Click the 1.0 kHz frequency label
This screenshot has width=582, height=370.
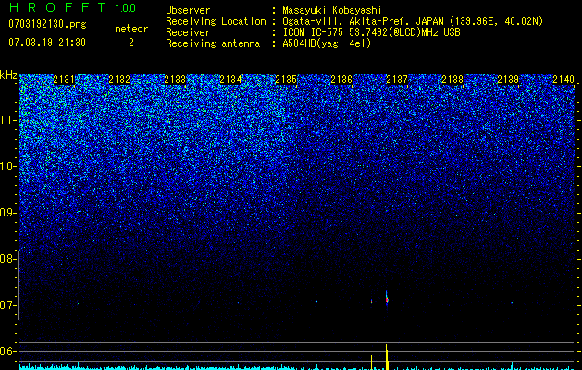point(7,166)
